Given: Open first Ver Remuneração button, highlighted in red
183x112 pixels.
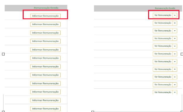Looking at the screenshot, I should 163,15.
